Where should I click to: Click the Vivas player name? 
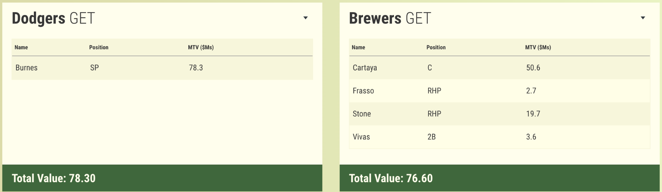361,137
